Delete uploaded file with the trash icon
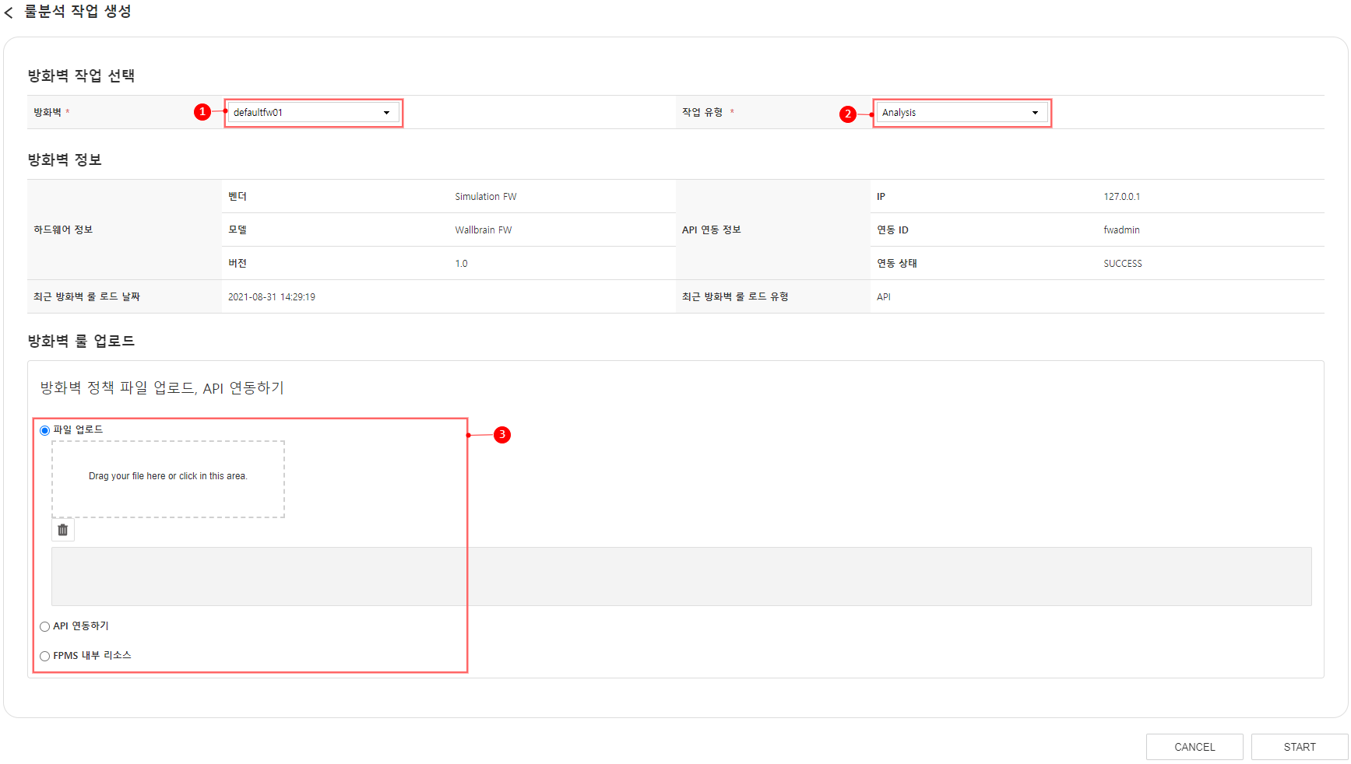 [63, 530]
